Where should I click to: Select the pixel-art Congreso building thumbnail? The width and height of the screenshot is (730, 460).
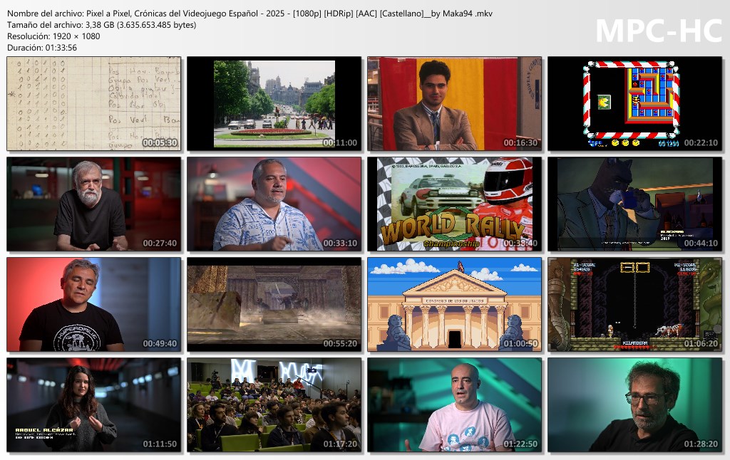454,305
